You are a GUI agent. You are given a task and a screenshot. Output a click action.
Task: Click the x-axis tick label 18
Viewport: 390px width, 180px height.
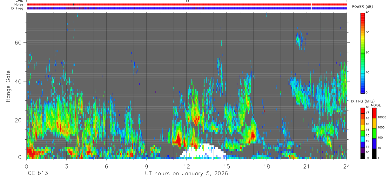pos(266,166)
